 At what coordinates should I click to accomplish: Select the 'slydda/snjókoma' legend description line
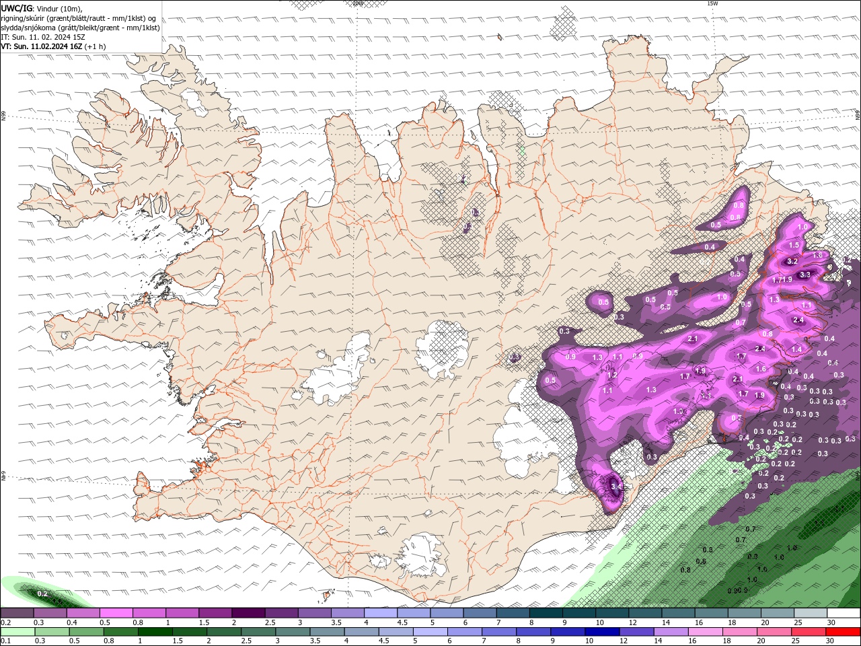(81, 28)
